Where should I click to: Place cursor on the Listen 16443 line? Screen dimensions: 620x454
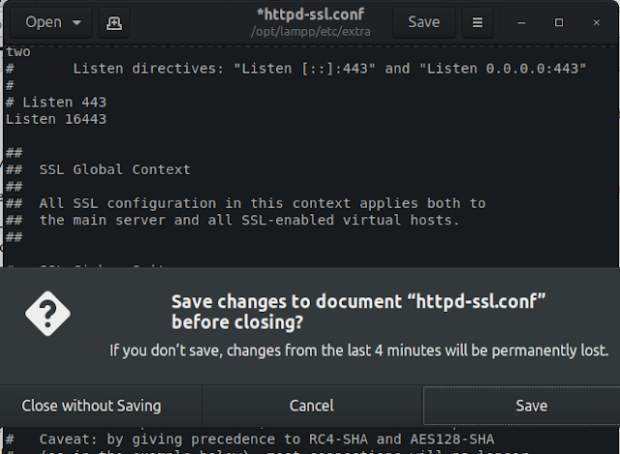tap(56, 119)
